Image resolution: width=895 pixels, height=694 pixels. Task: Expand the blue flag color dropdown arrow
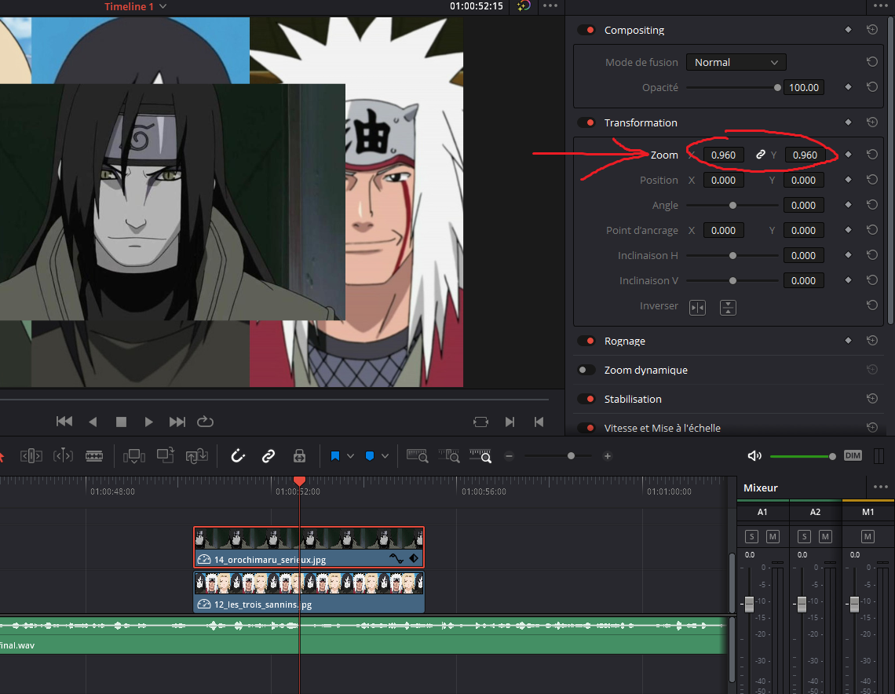click(350, 456)
